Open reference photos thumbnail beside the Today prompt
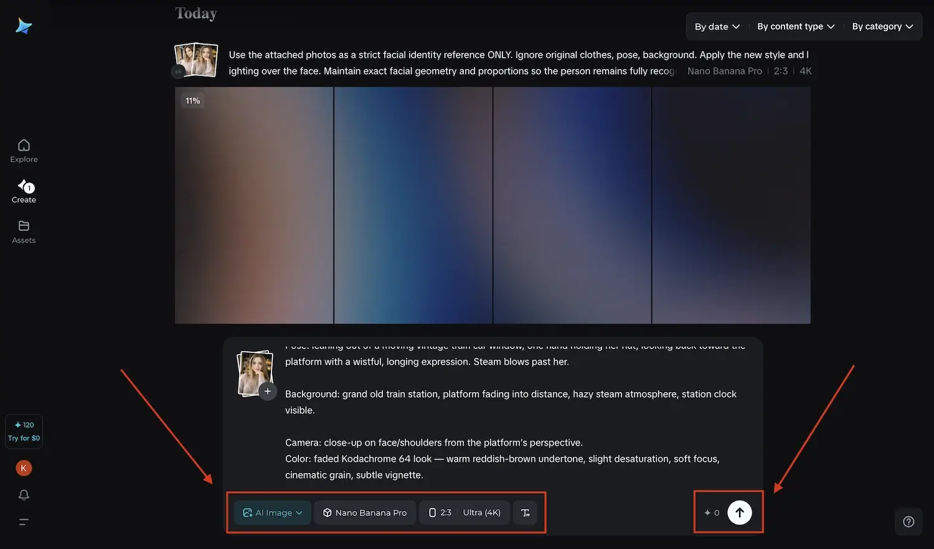Image resolution: width=934 pixels, height=549 pixels. pyautogui.click(x=196, y=60)
